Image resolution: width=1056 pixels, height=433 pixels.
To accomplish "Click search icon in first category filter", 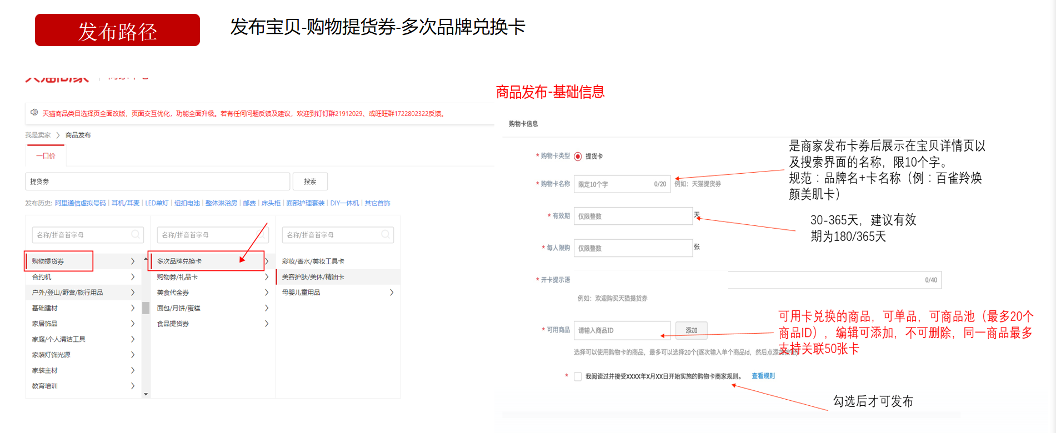I will 136,235.
